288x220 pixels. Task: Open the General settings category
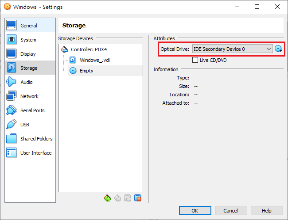point(29,26)
